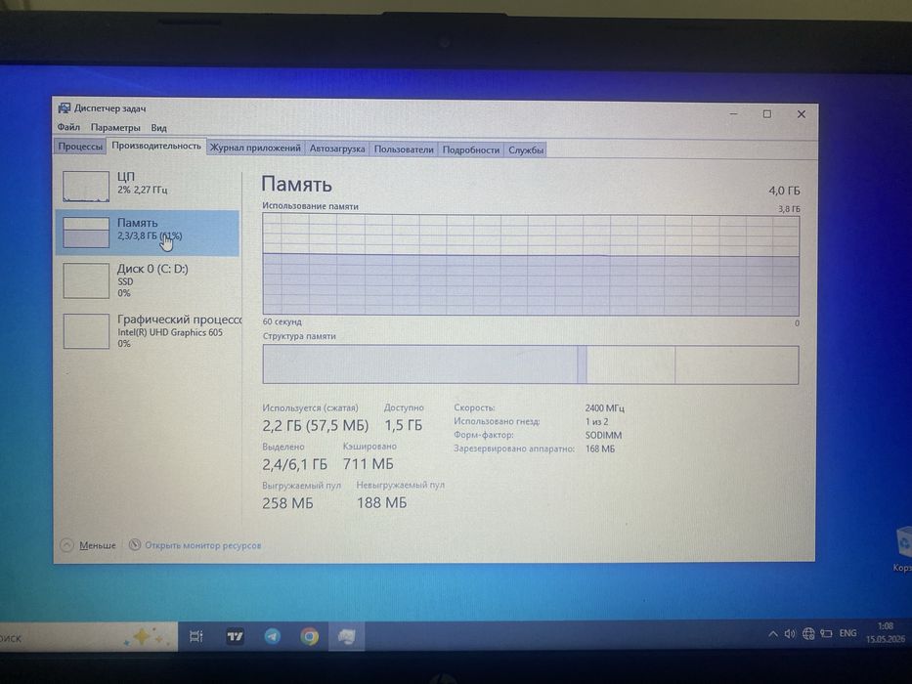
Task: Open the taskbar clock and date
Action: [x=886, y=633]
